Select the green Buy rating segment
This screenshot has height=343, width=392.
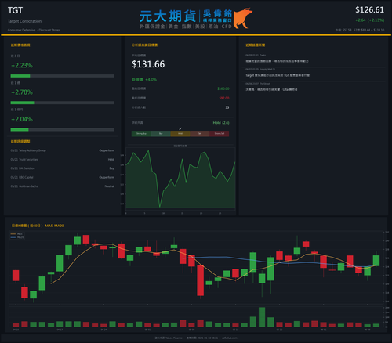click(x=161, y=134)
